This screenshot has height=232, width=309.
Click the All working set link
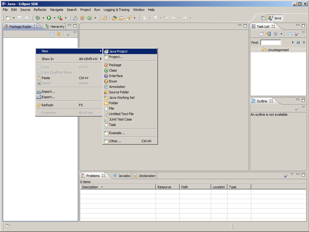298,43
